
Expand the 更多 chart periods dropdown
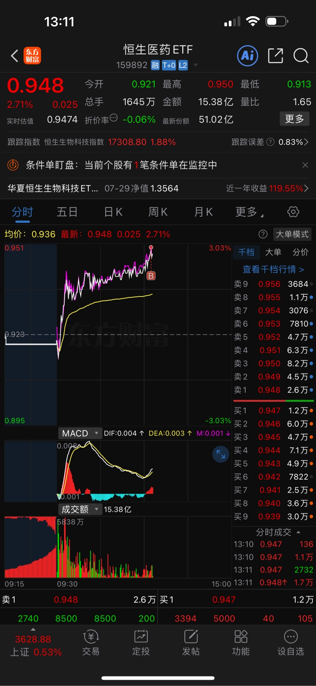[x=249, y=212]
